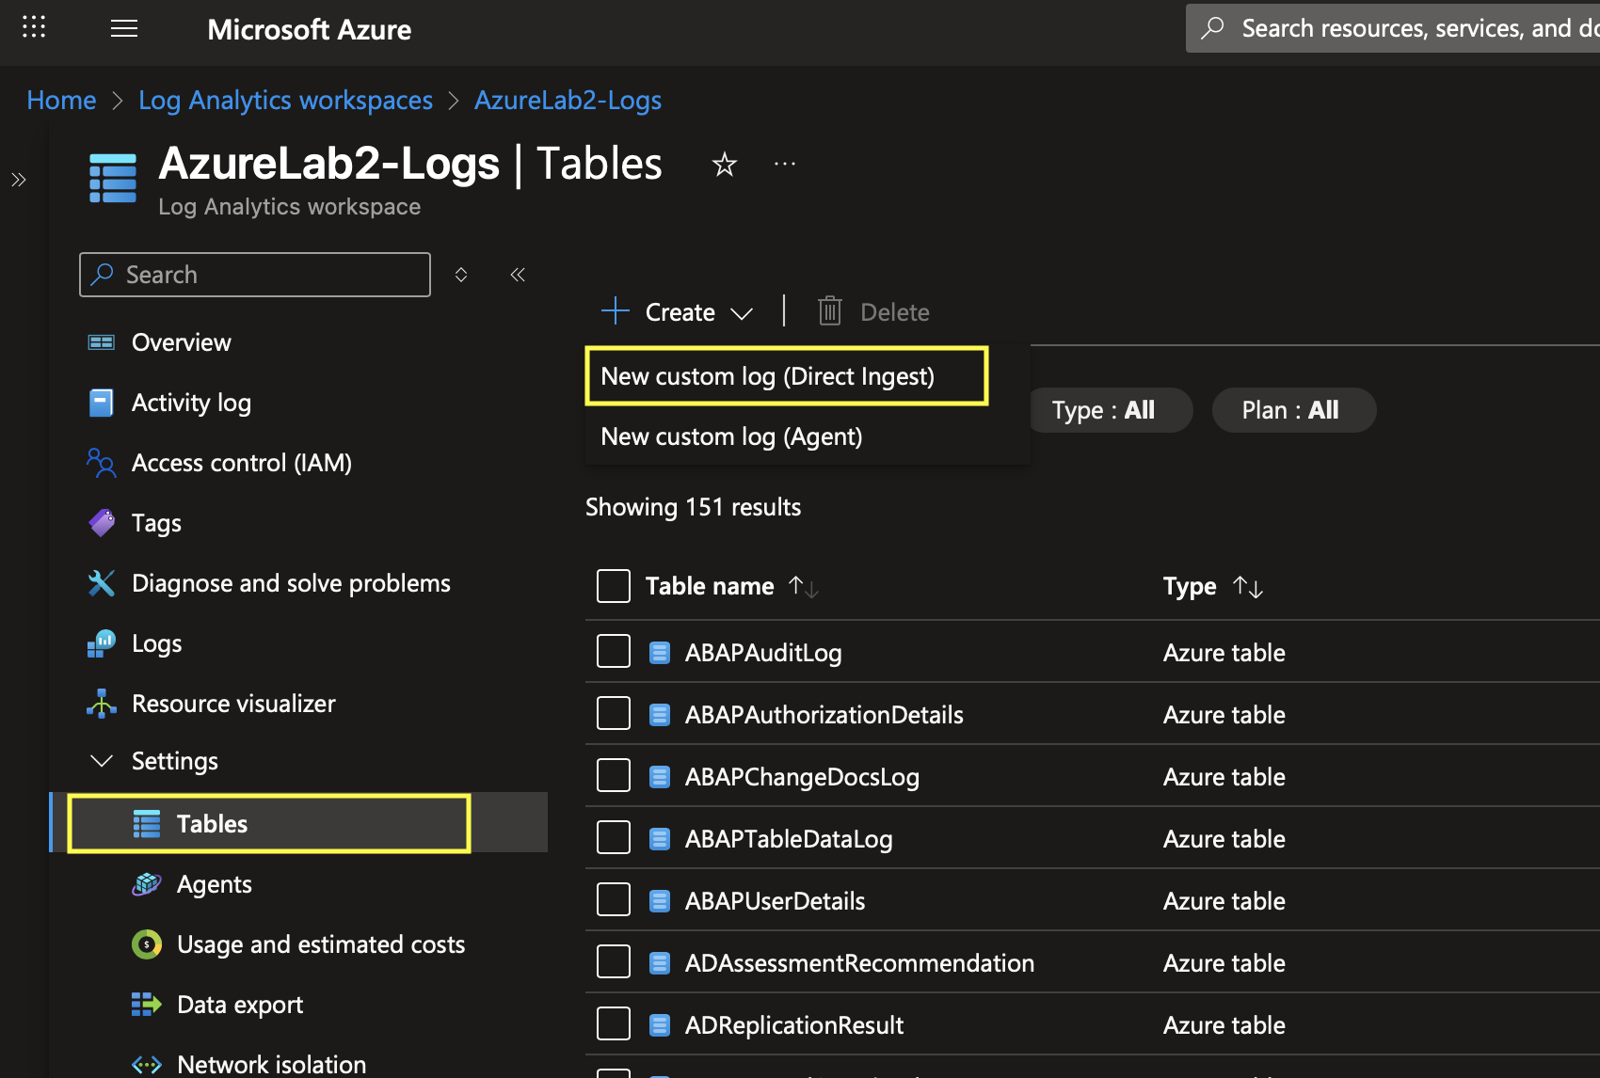Open Logs from the sidebar
This screenshot has height=1078, width=1600.
pyautogui.click(x=156, y=643)
